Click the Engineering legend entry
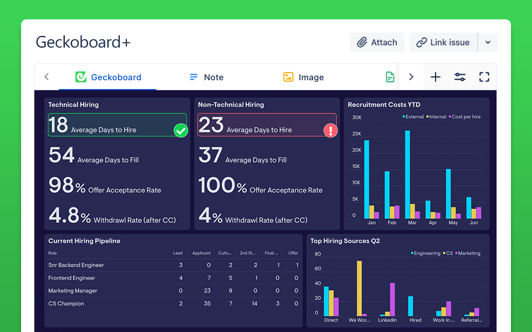The width and height of the screenshot is (532, 332). pos(426,253)
